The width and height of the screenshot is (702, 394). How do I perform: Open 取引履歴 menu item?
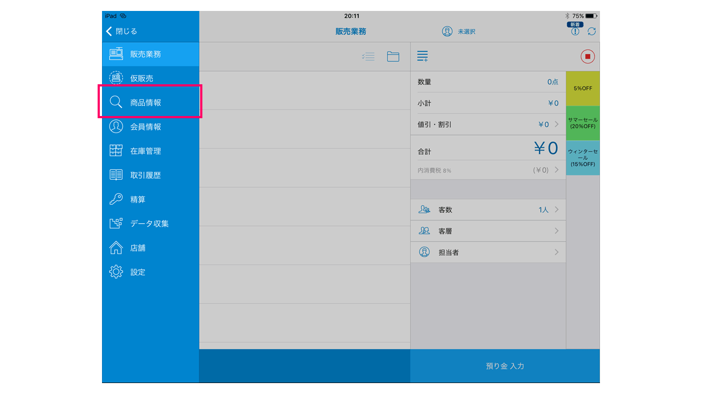coord(150,175)
